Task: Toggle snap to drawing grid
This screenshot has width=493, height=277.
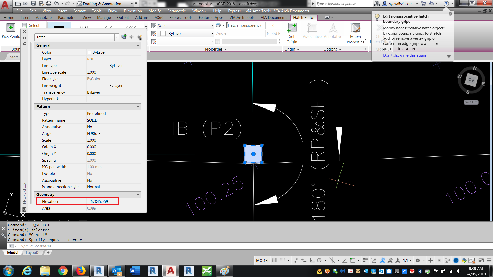Action: click(282, 260)
